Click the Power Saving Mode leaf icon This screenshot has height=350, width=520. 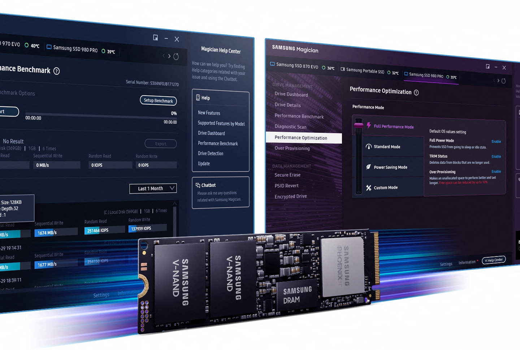pyautogui.click(x=369, y=167)
